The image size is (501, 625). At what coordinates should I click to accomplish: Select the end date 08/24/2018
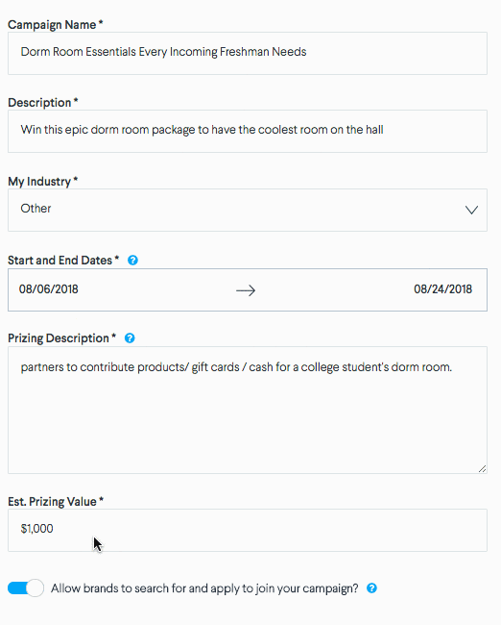point(442,289)
